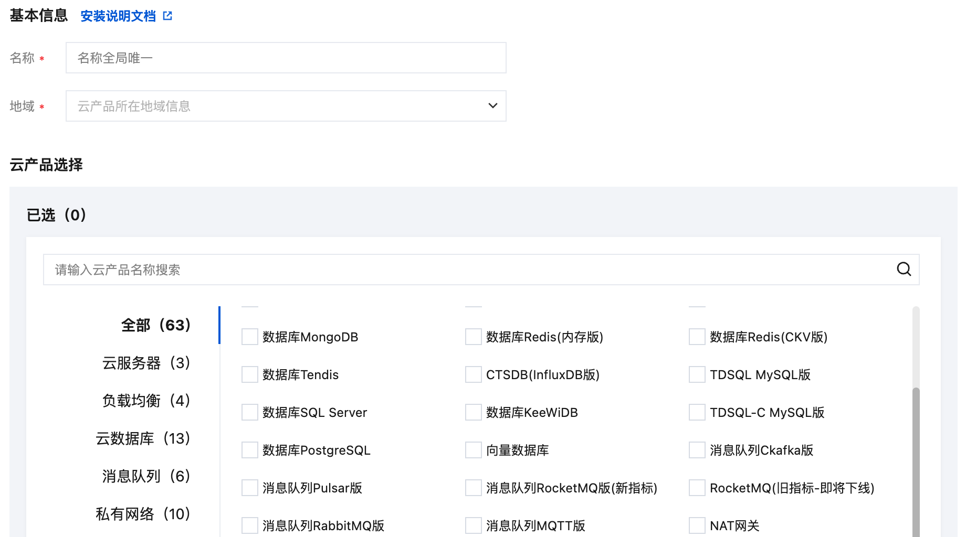The image size is (966, 537).
Task: Check the 数据库PostgreSQL checkbox
Action: 250,450
